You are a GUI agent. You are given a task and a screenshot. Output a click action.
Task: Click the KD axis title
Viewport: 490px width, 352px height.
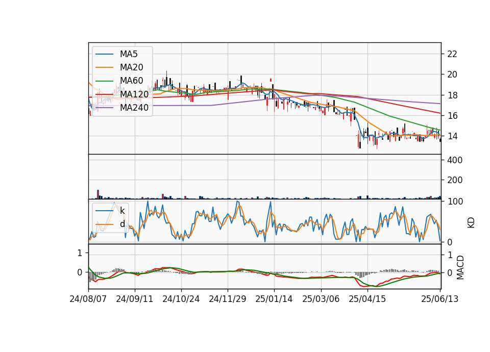point(471,223)
